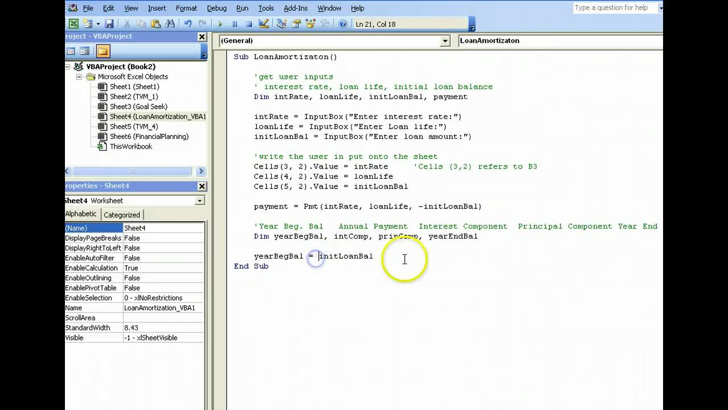This screenshot has height=410, width=728.
Task: Click the 'Type a question for help' box
Action: [615, 8]
